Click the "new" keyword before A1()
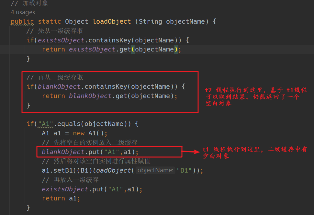The height and width of the screenshot is (215, 314). (x=79, y=133)
